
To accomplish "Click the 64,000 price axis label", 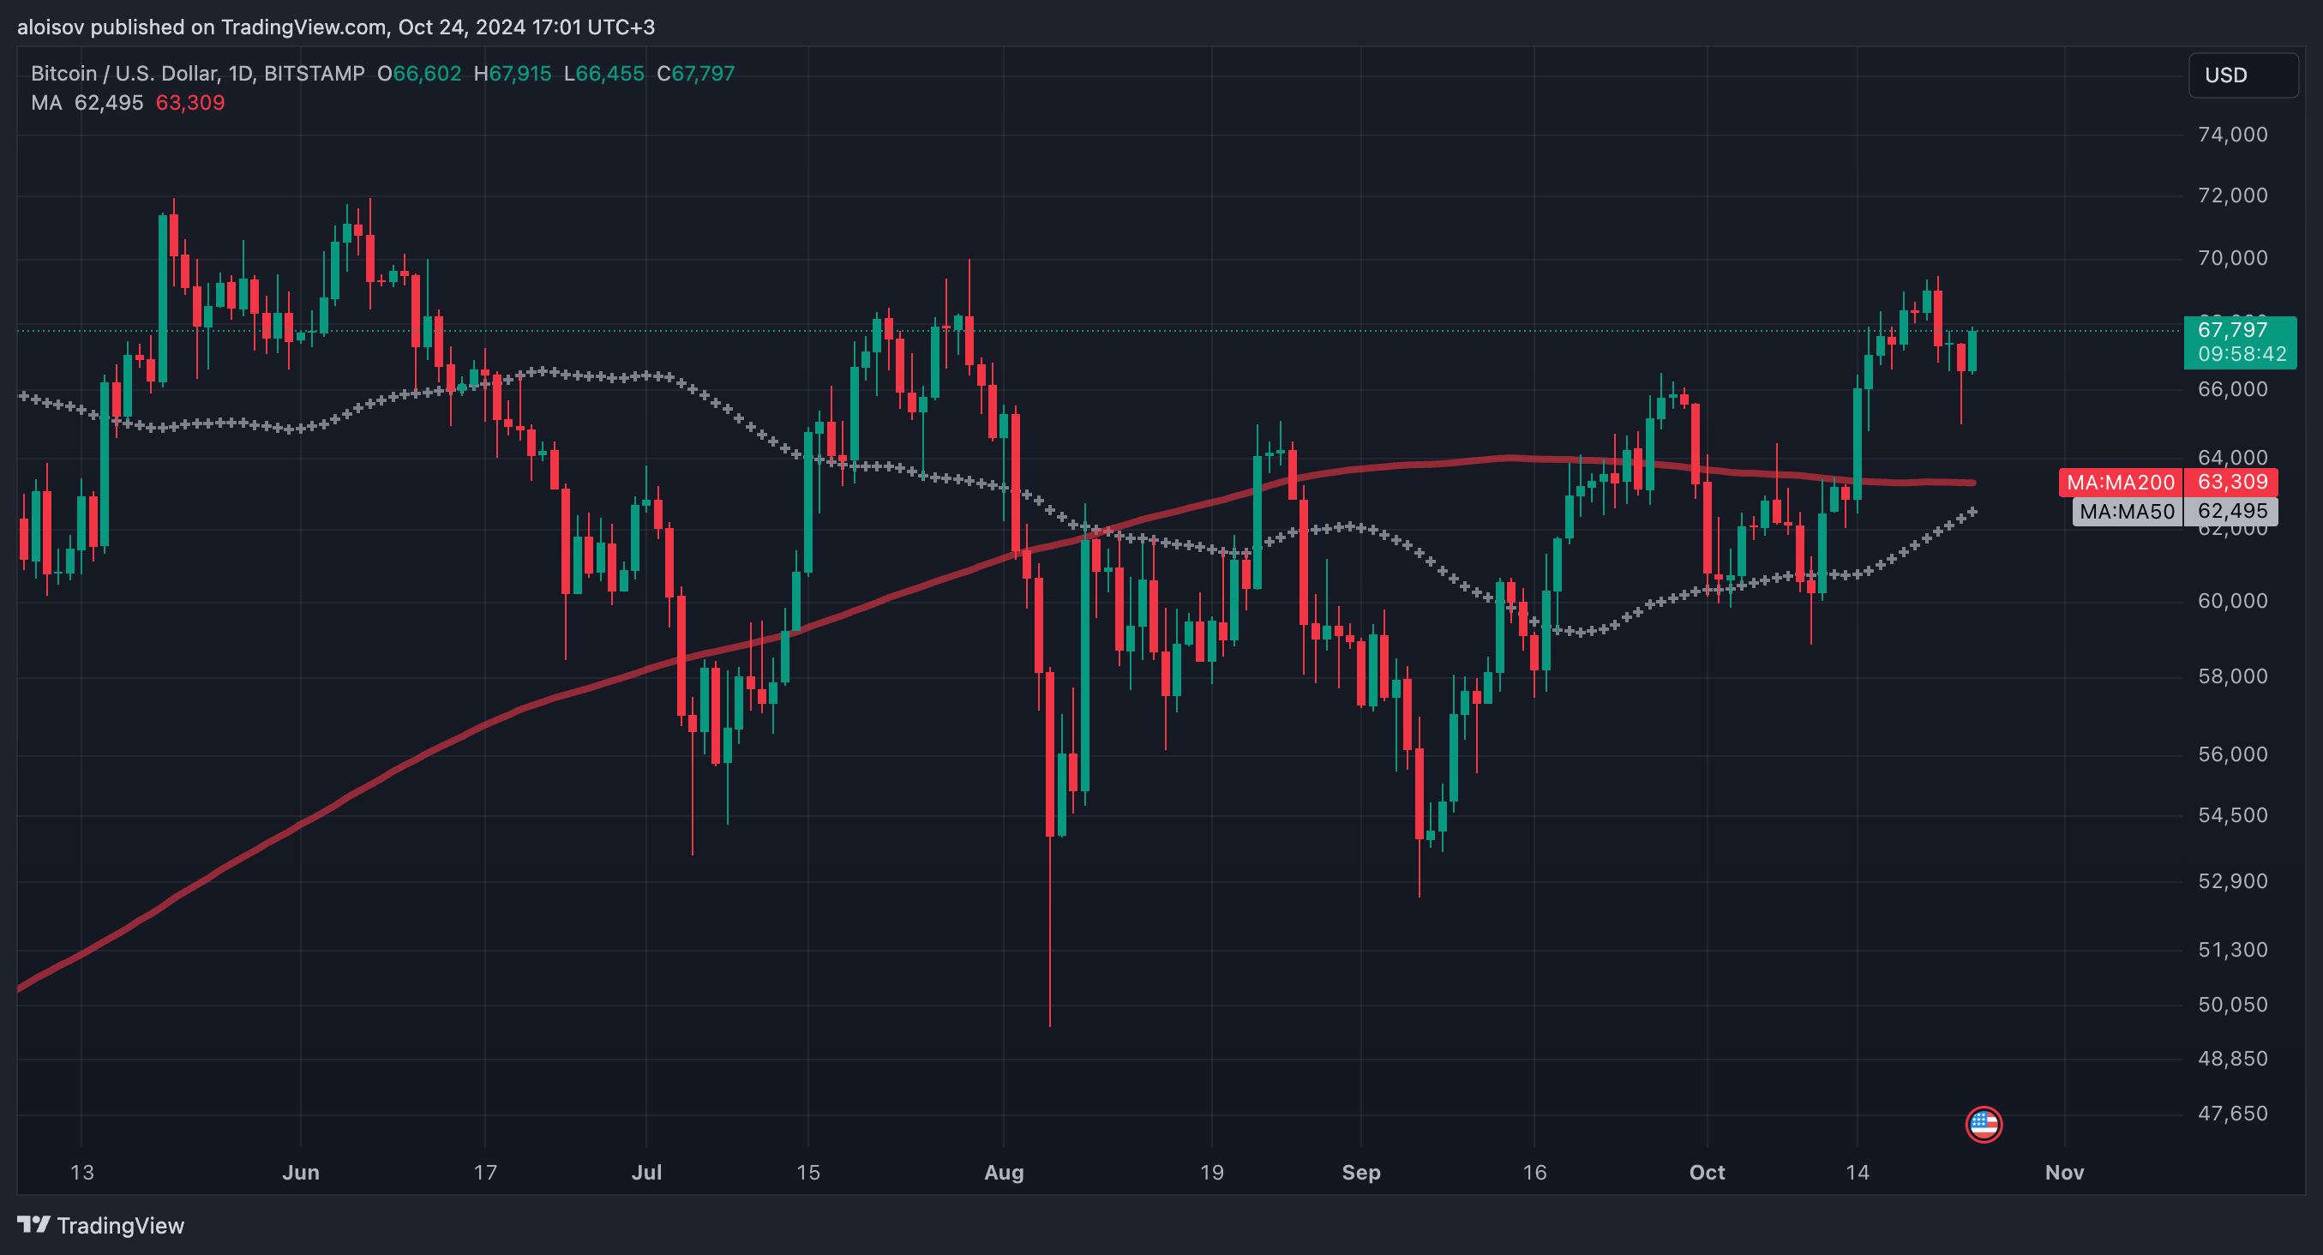I will tap(2233, 457).
